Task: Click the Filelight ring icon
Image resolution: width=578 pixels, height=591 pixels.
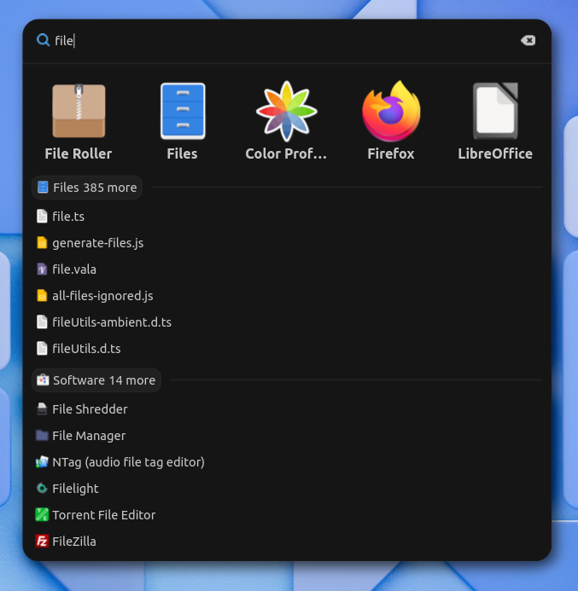Action: click(x=42, y=488)
